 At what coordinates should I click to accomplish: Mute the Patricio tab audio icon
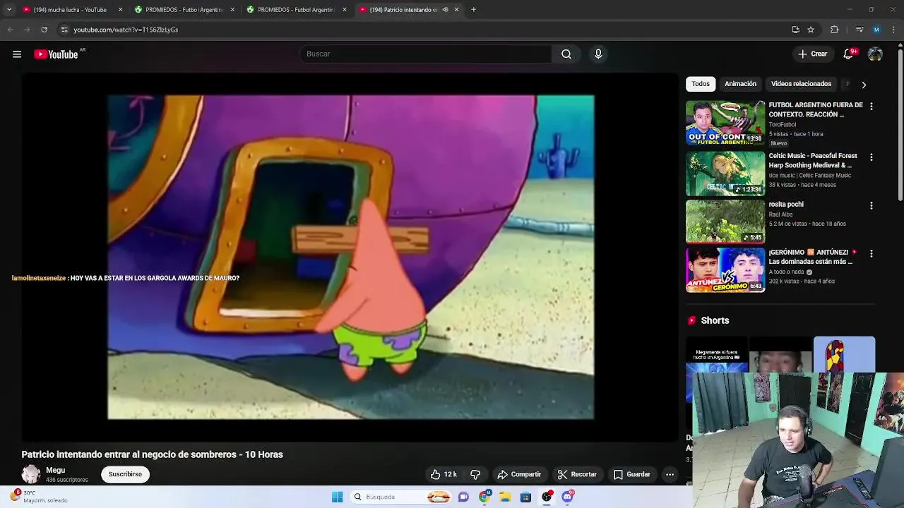[445, 10]
